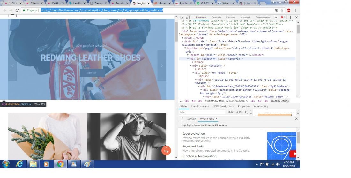Open DevTools customize three-dot menu
This screenshot has height=178, width=351.
click(290, 18)
